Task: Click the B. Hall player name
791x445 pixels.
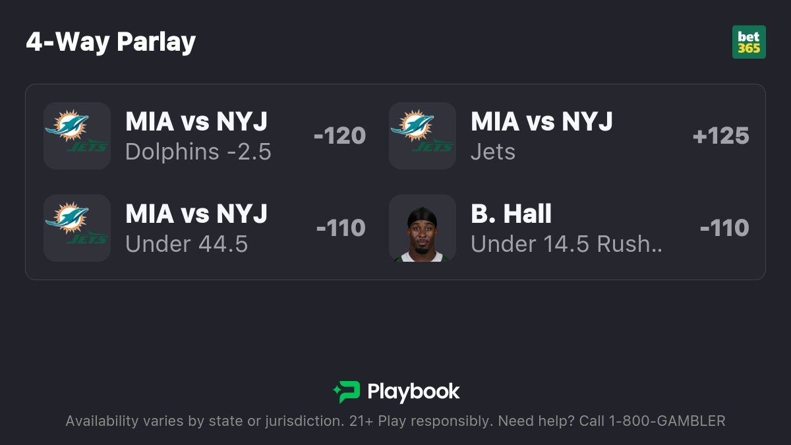Action: (x=512, y=214)
